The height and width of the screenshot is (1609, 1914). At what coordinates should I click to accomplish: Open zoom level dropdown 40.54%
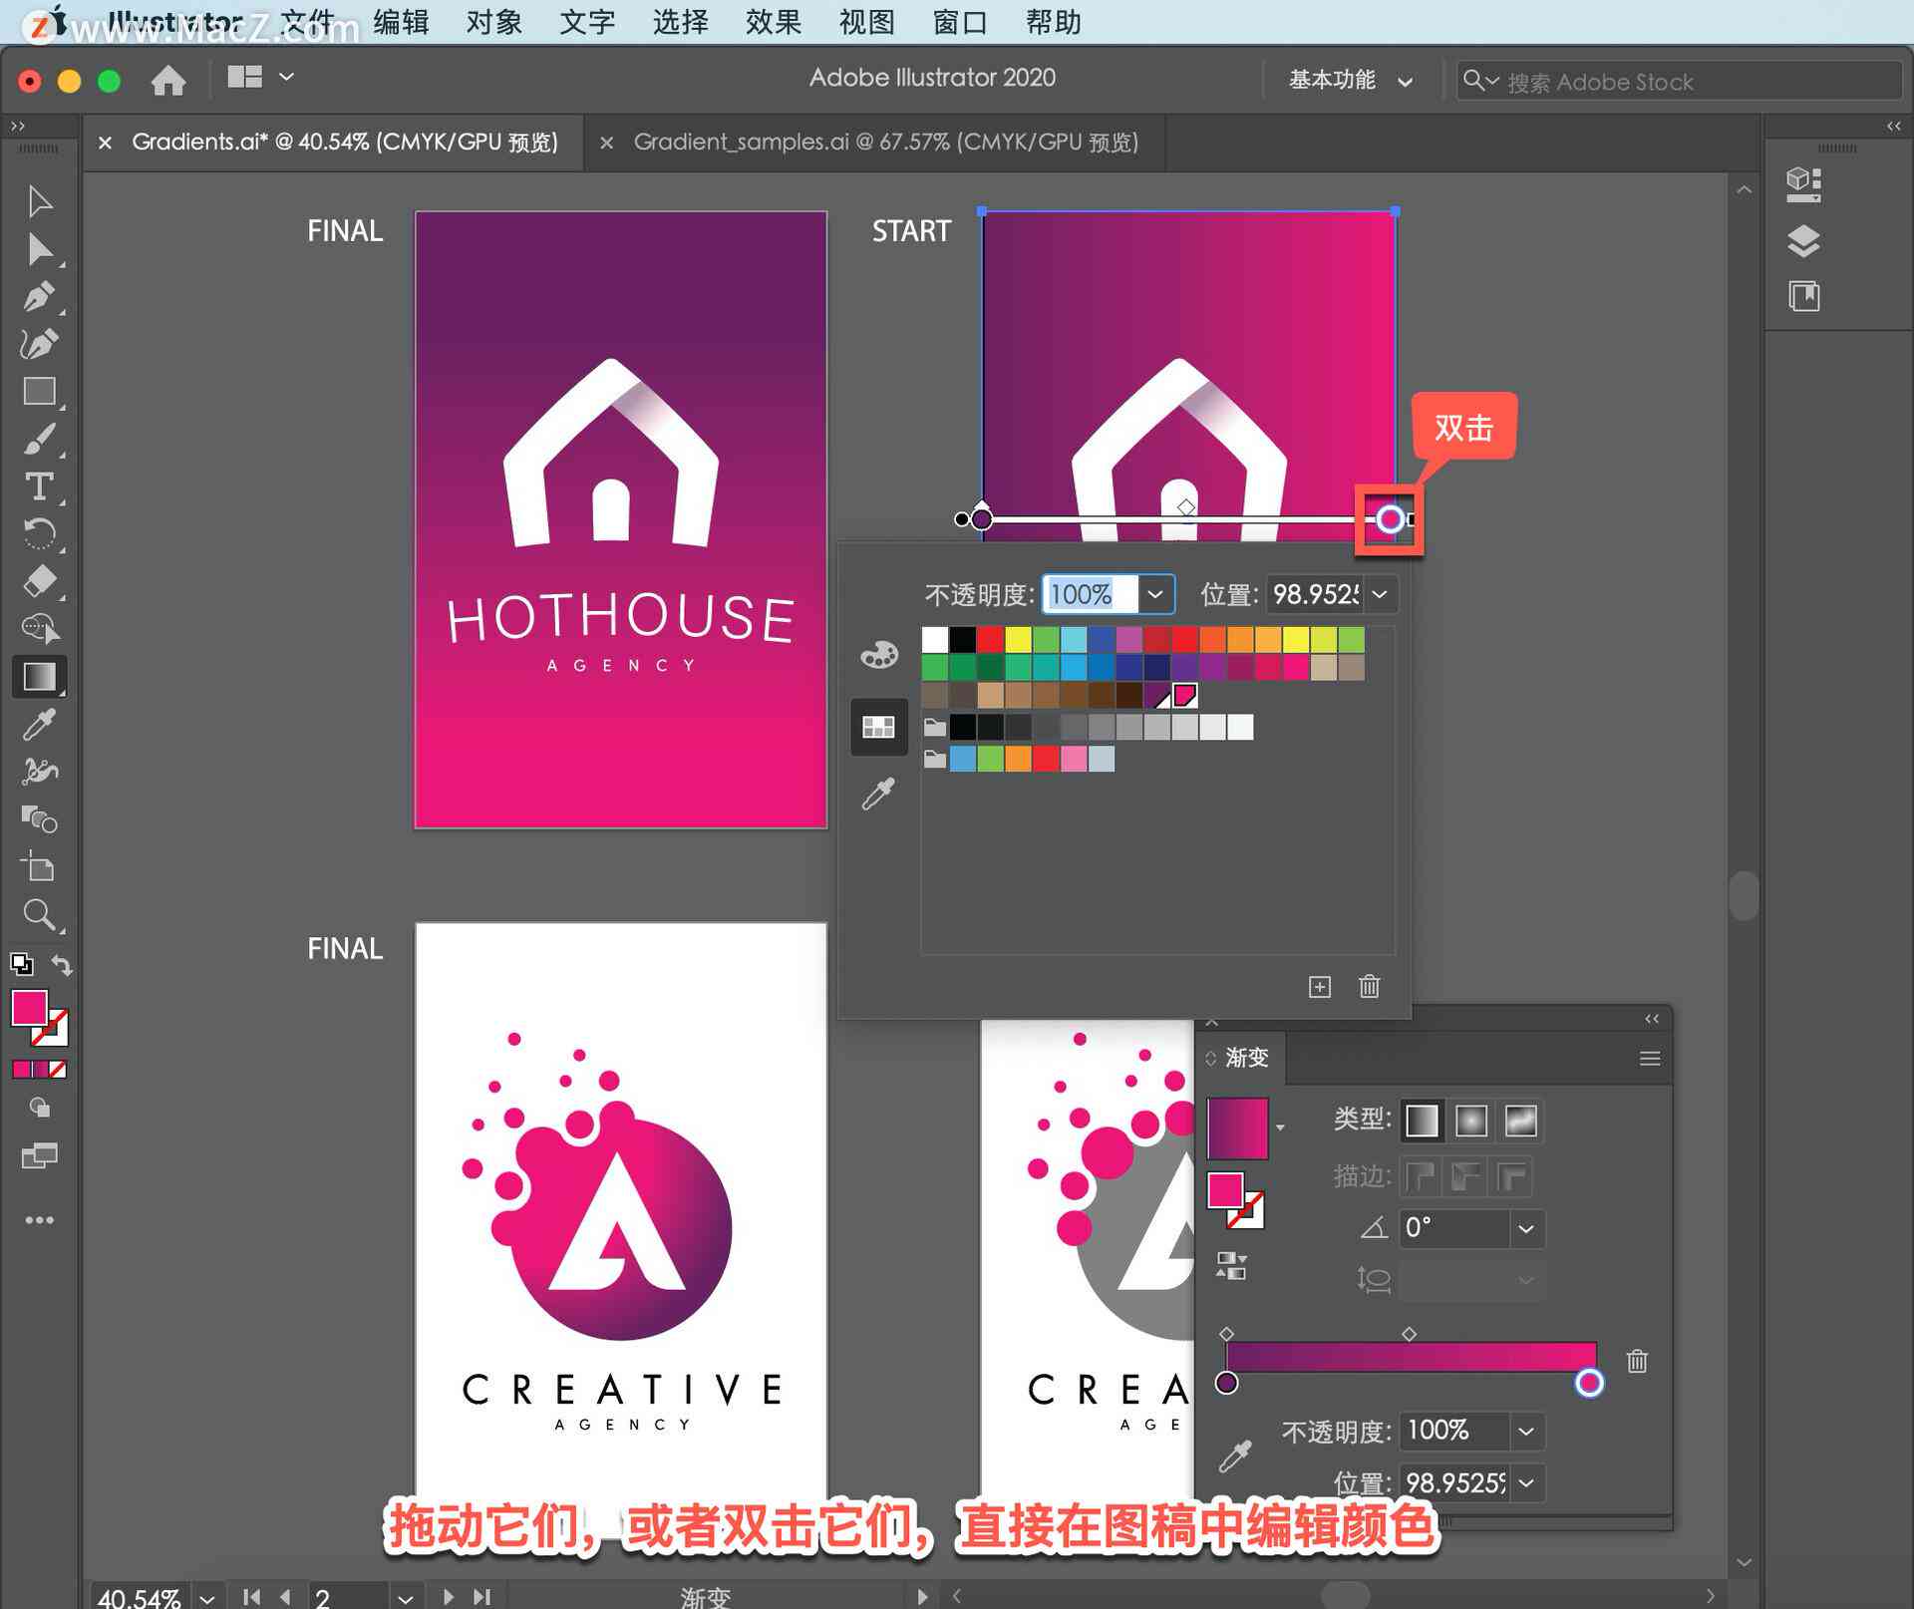coord(207,1597)
